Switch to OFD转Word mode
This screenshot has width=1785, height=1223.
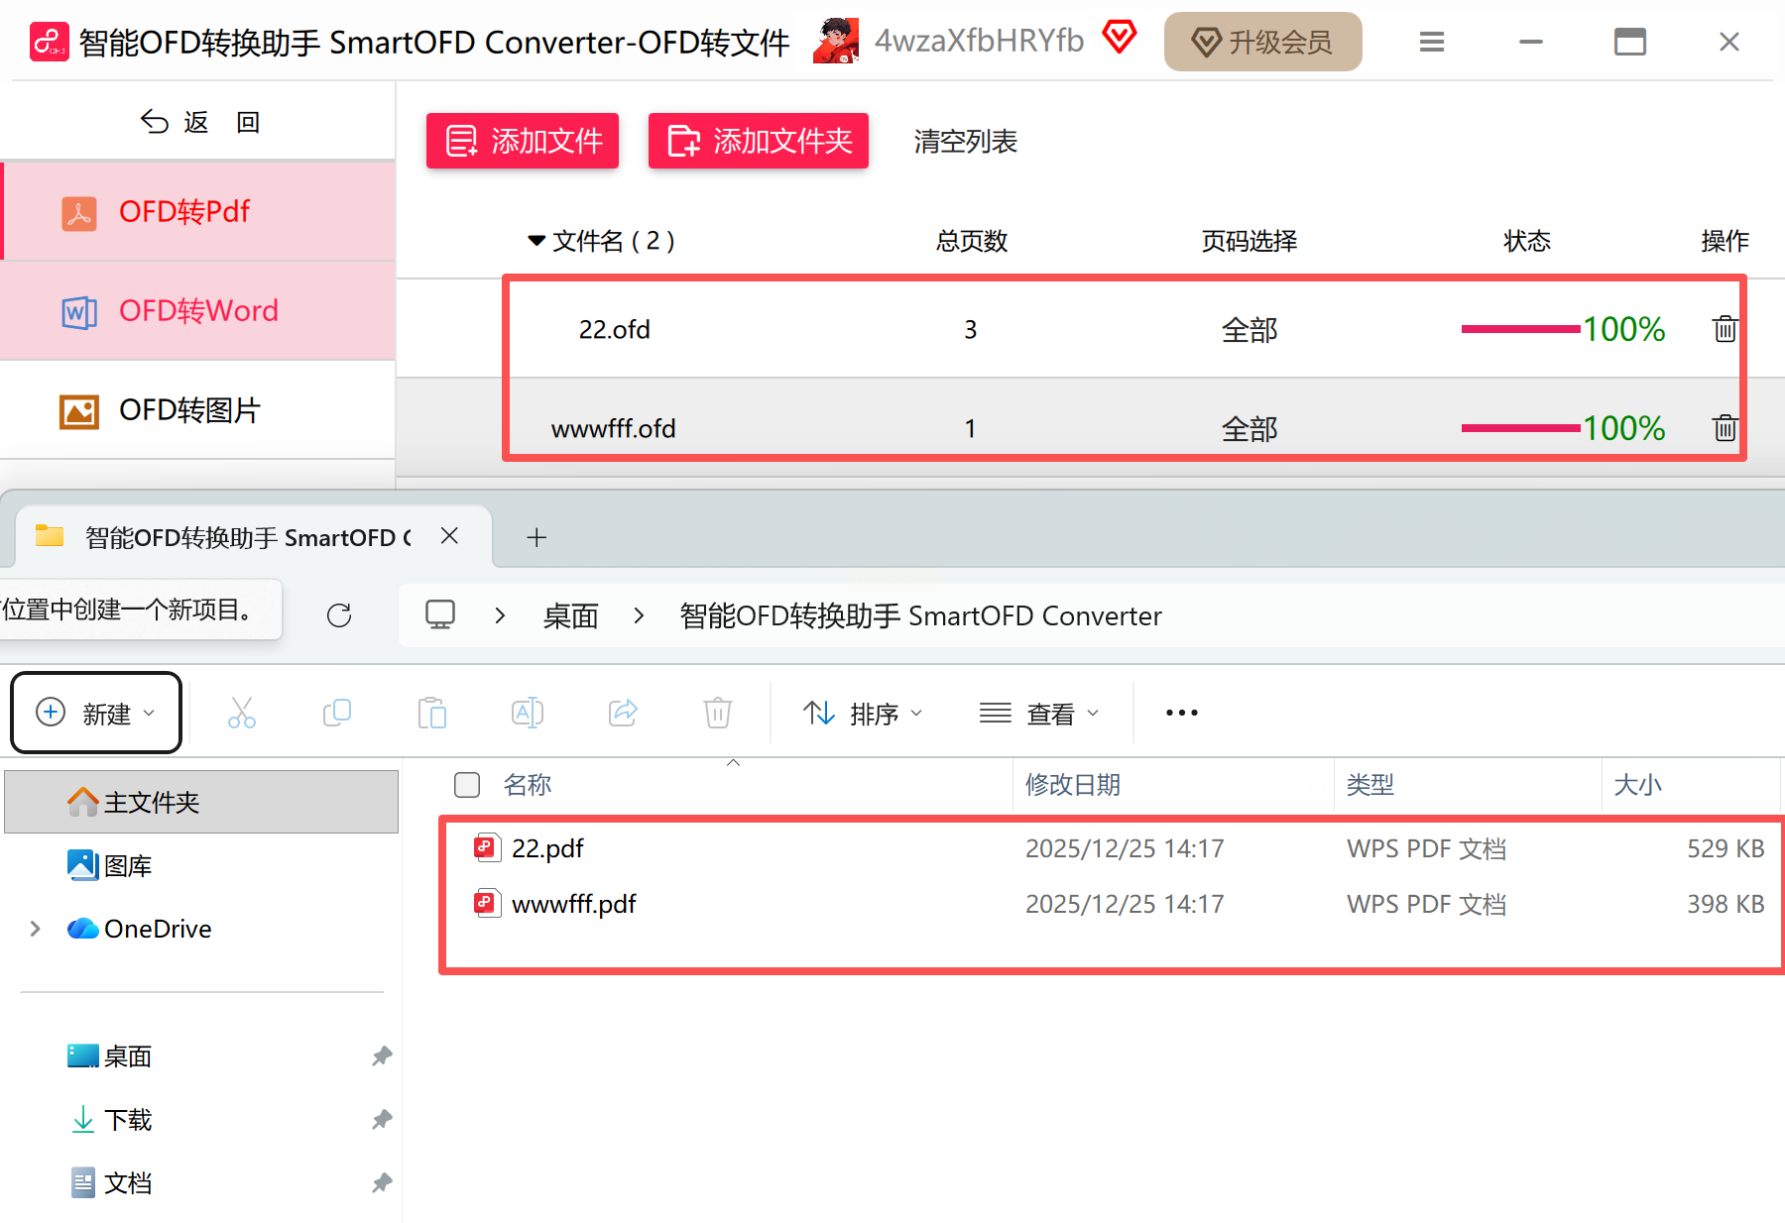198,311
